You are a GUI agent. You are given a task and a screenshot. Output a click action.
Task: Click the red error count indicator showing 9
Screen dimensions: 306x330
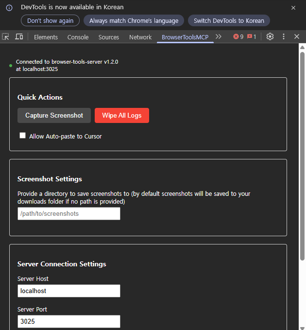238,36
